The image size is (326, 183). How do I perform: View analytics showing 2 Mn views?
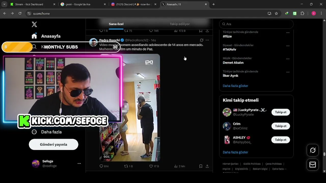[x=180, y=166]
